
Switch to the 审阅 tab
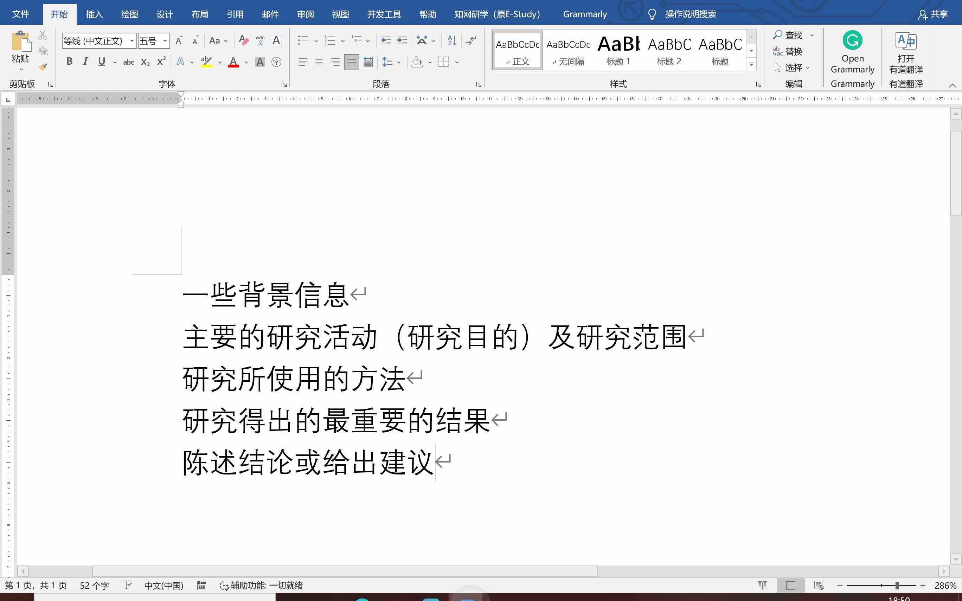305,14
